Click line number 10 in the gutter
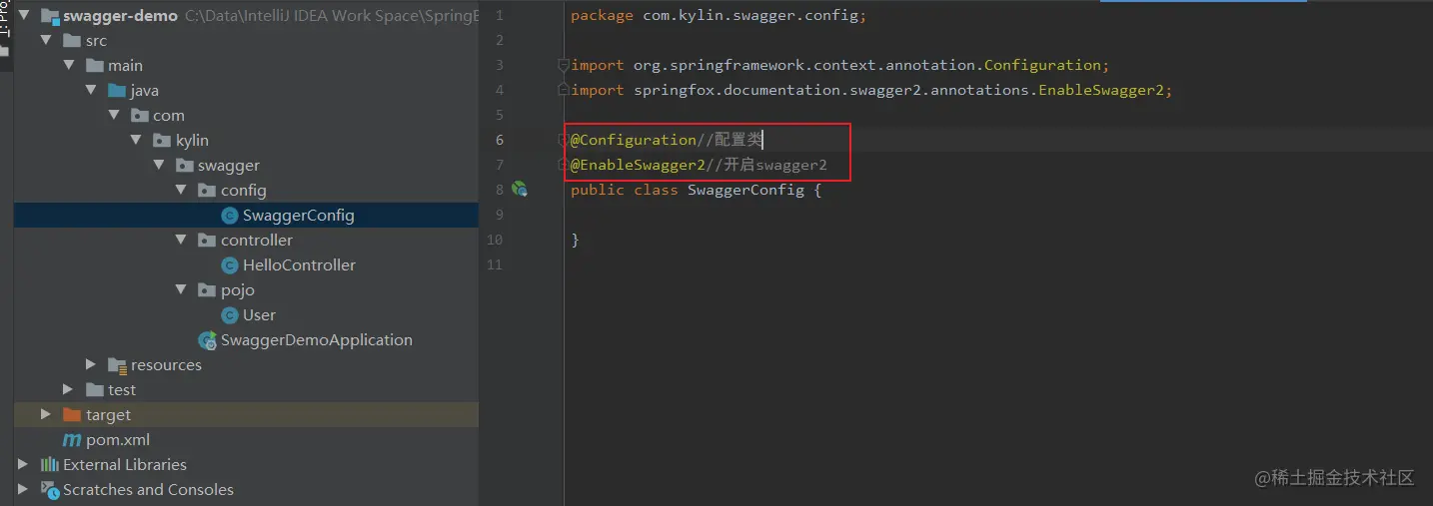This screenshot has height=506, width=1433. tap(495, 240)
